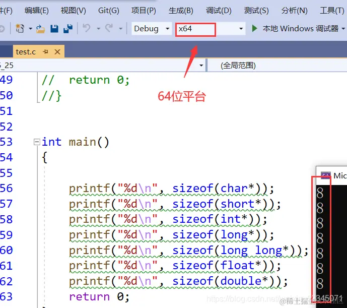Open the x64 platform dropdown
This screenshot has width=347, height=308.
[x=211, y=29]
